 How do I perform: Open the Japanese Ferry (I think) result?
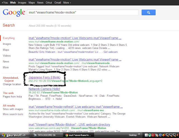(44, 77)
